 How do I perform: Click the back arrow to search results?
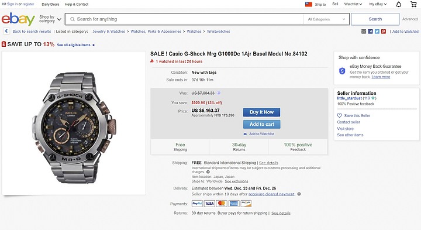6,31
